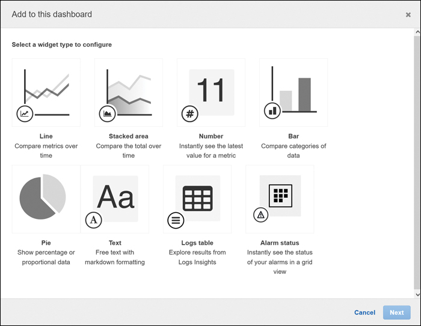Viewport: 421px width, 326px height.
Task: Pick the Logs table grid icon
Action: 197,199
